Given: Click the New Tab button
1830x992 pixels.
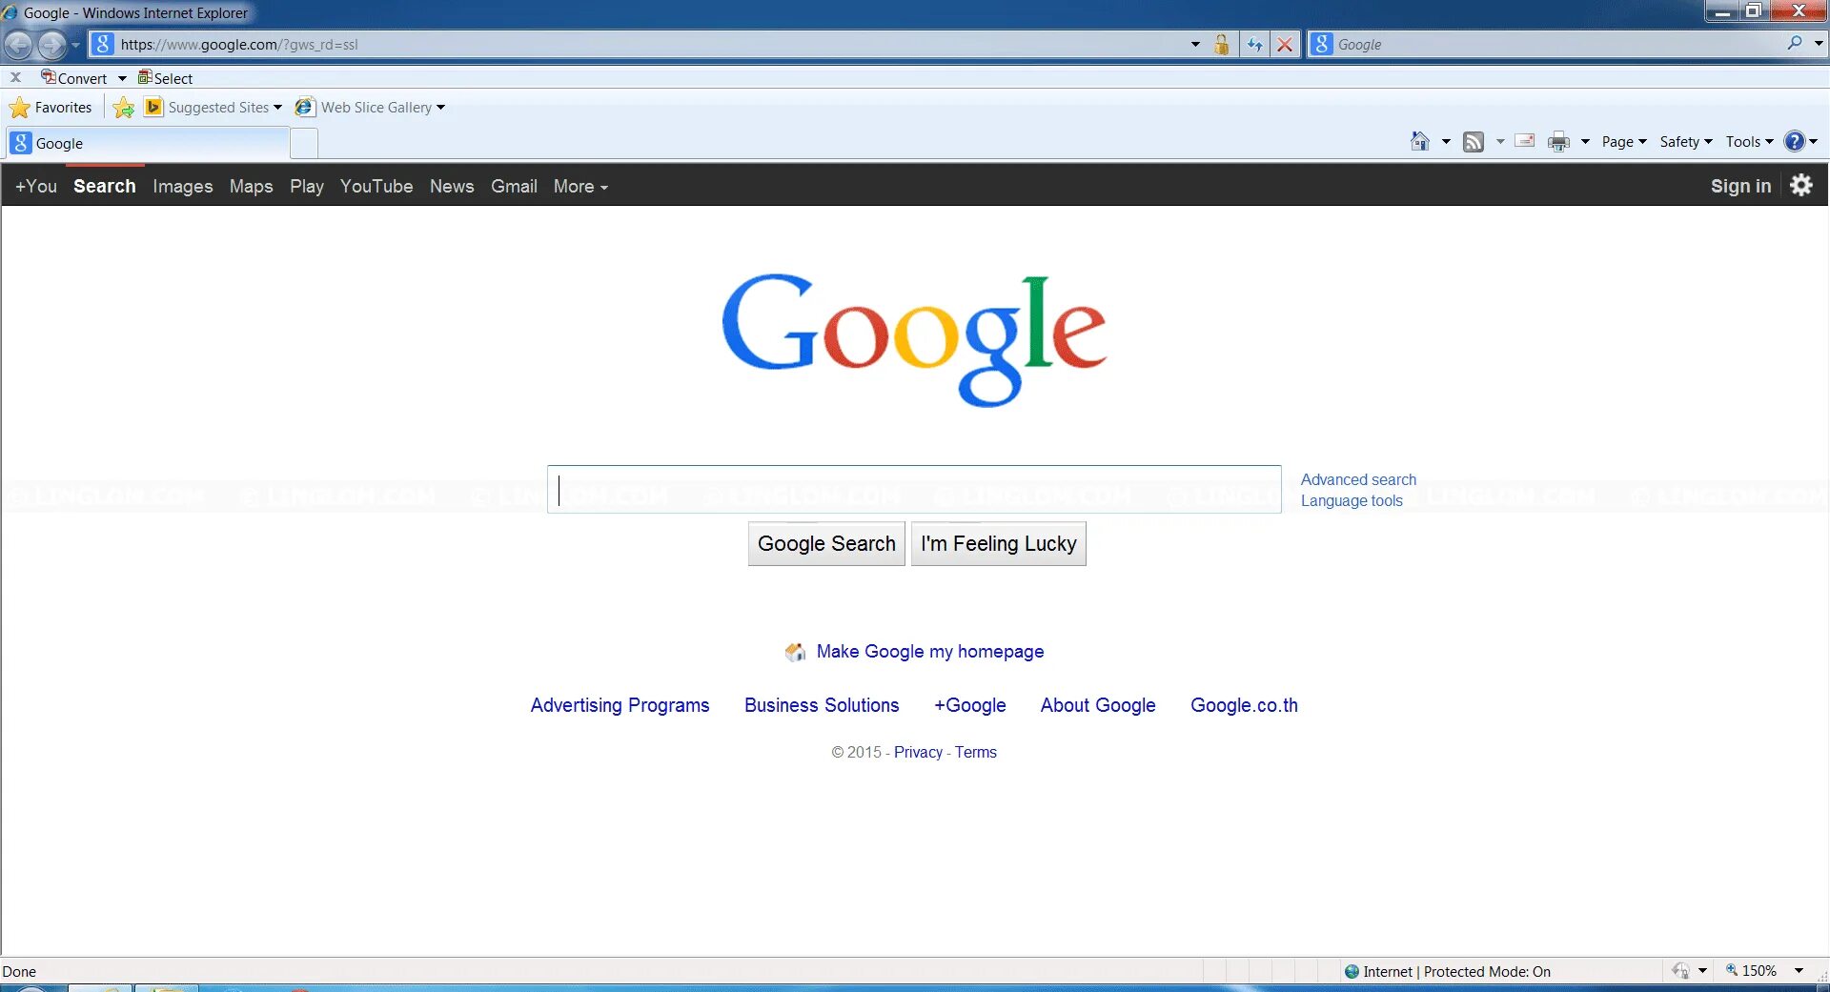Looking at the screenshot, I should point(303,143).
